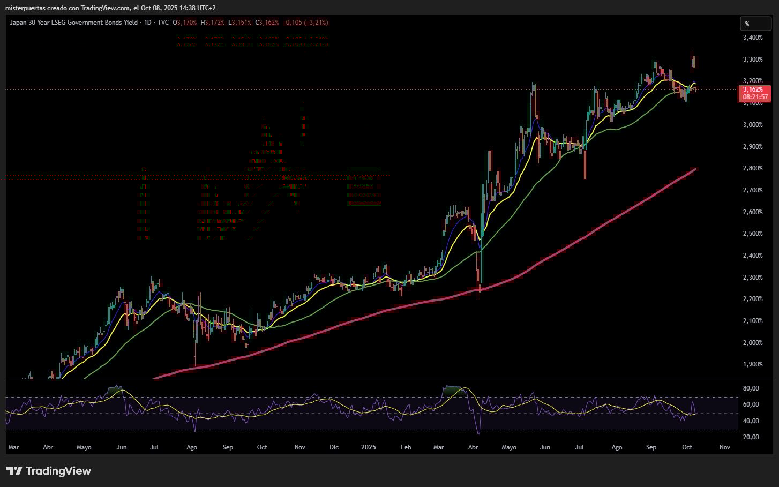This screenshot has width=779, height=487.
Task: Click the 60,00 RSI scale label
Action: pos(751,404)
